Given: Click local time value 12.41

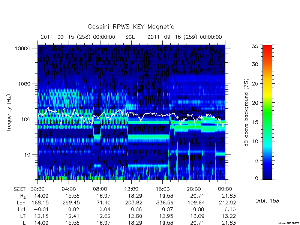Looking at the screenshot, I should tap(72, 216).
